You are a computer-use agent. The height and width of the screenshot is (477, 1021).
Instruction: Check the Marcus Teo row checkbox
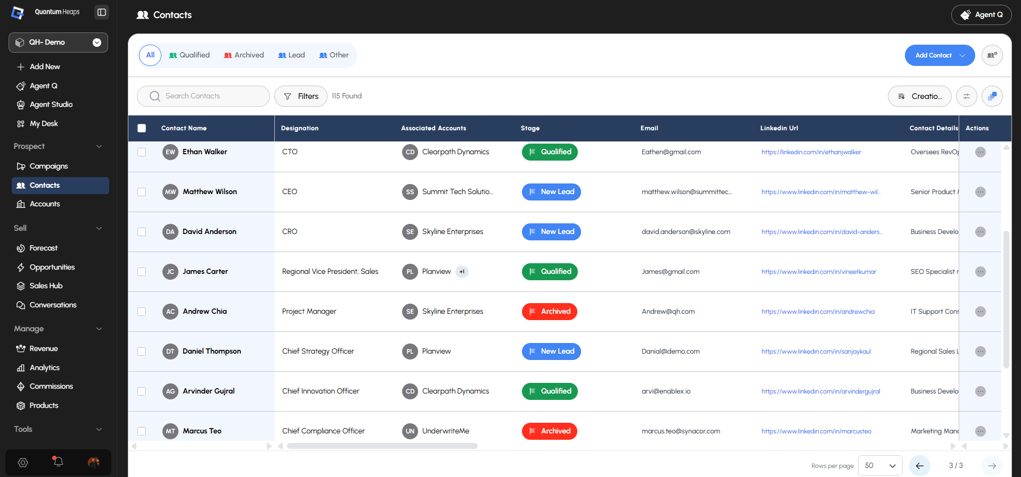point(142,431)
